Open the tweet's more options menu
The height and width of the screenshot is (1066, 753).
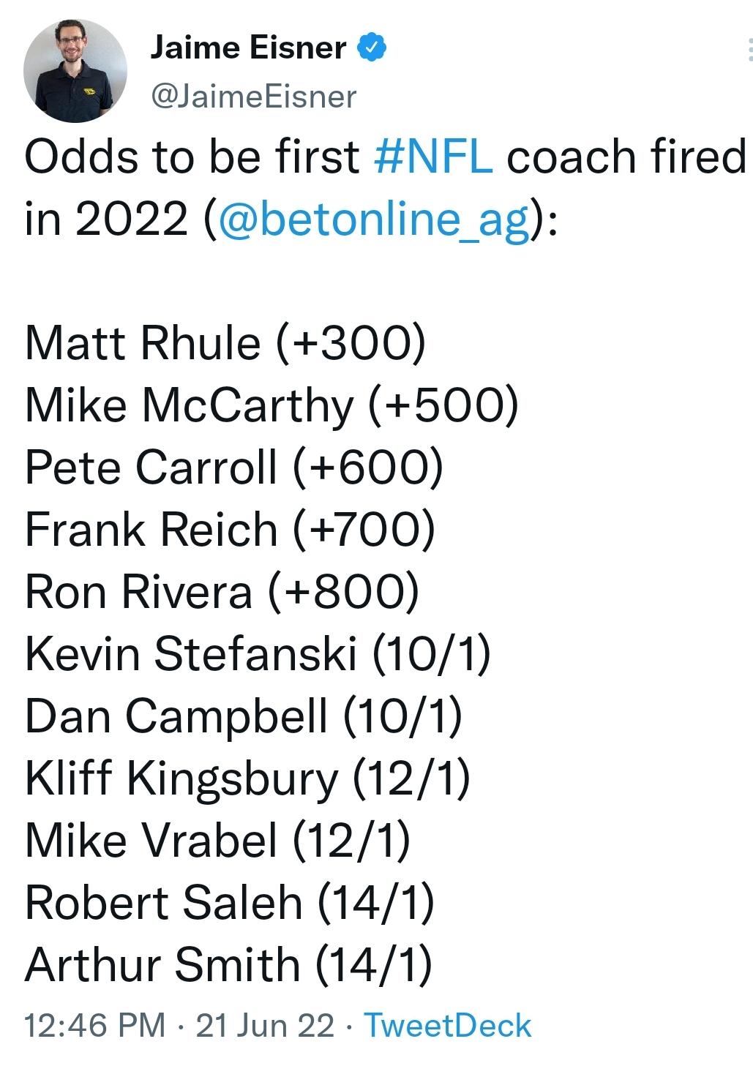749,50
